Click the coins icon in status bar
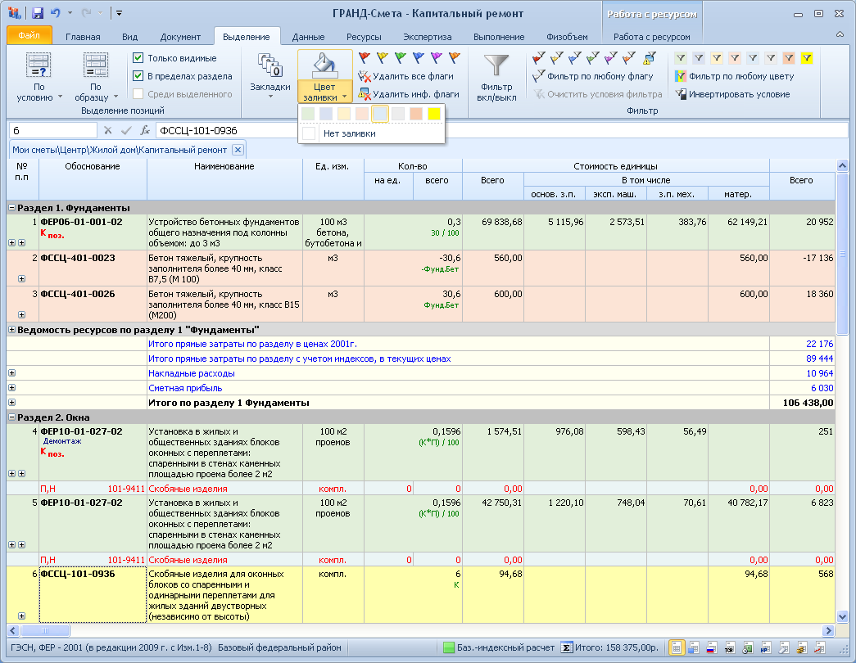 coord(801,647)
